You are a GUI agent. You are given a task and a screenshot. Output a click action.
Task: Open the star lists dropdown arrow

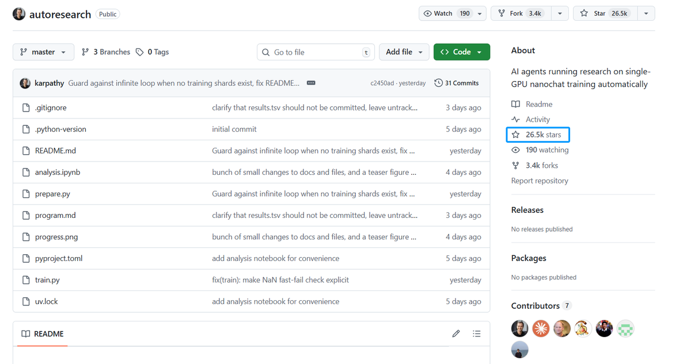coord(646,13)
